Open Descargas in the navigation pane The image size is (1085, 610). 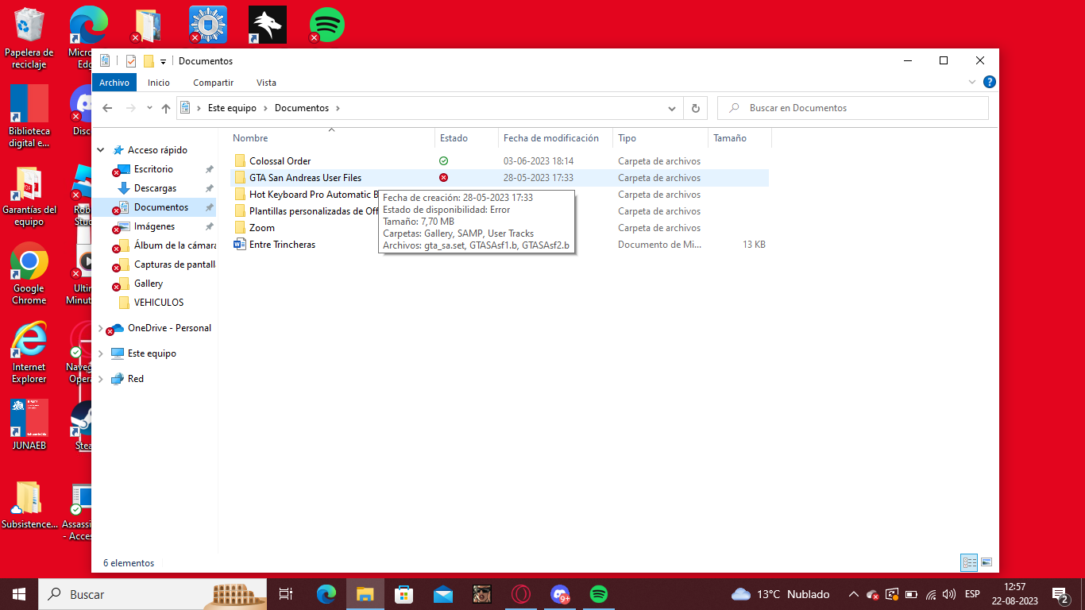click(155, 188)
